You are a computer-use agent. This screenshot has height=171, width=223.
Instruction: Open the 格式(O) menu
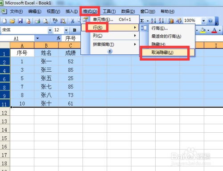(90, 12)
